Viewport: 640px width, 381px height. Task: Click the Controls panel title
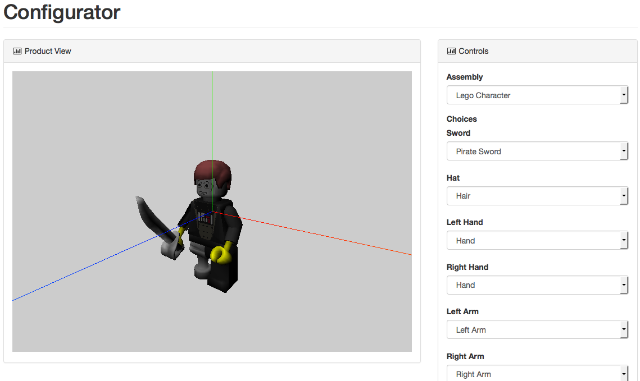(474, 51)
